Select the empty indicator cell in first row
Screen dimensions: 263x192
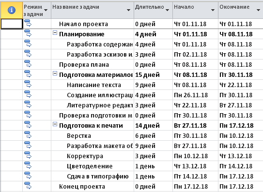12,24
